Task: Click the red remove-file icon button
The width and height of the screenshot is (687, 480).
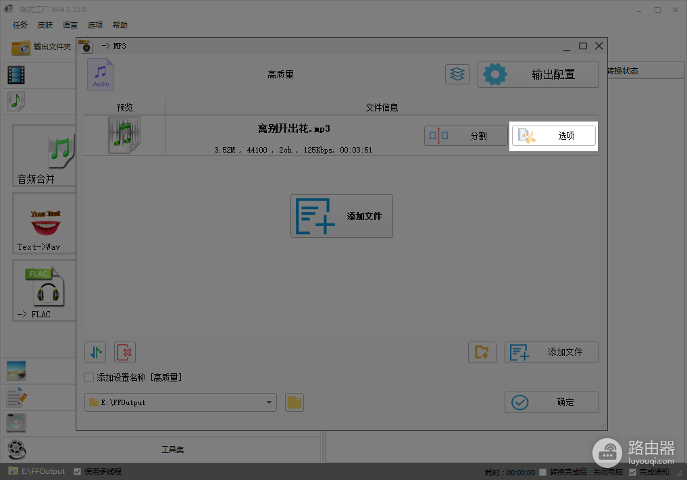Action: [125, 352]
